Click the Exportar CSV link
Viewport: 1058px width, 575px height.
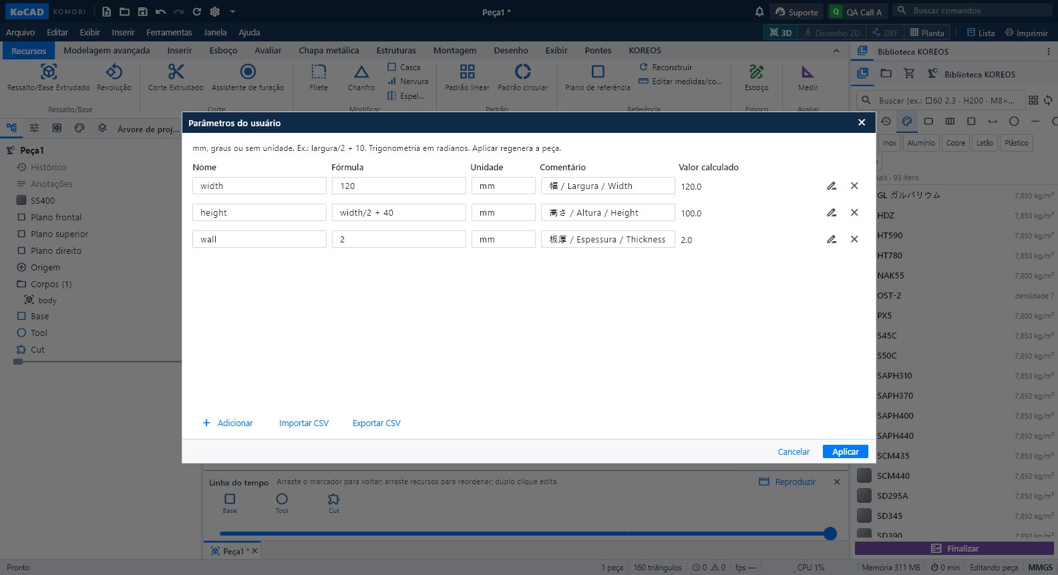tap(377, 423)
